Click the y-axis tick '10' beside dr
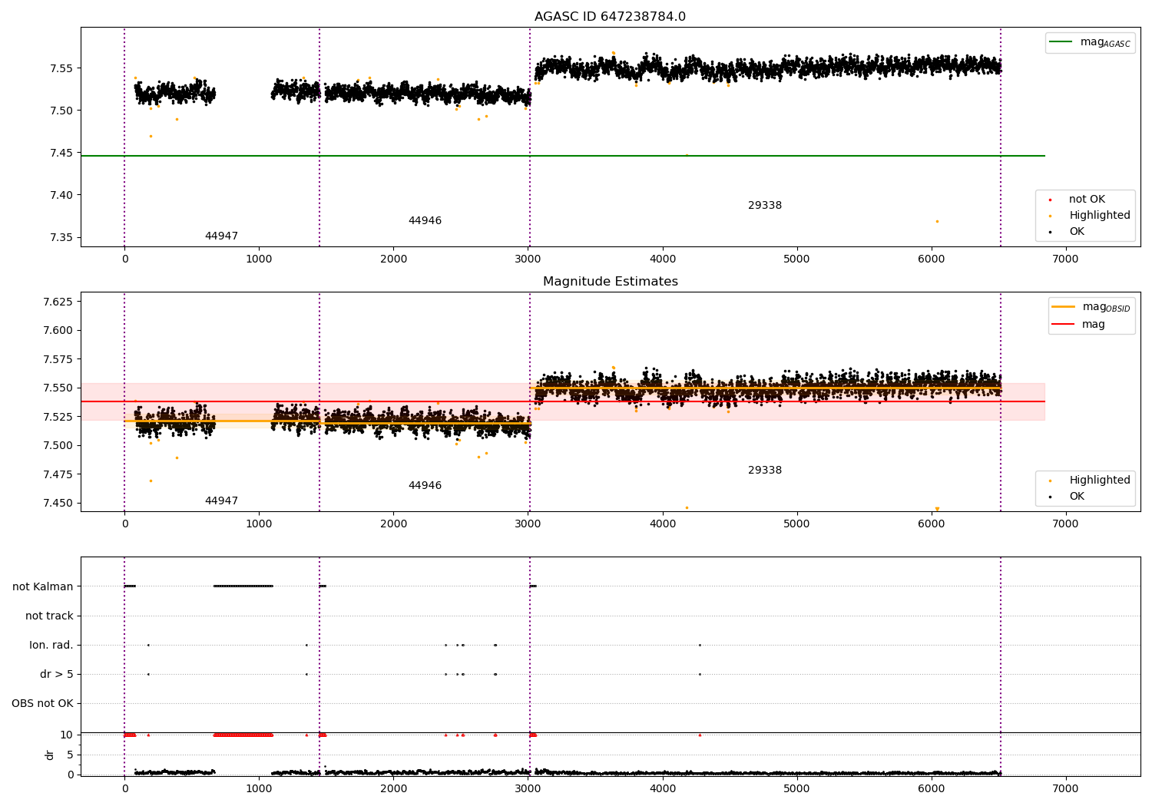This screenshot has height=806, width=1152. point(67,735)
